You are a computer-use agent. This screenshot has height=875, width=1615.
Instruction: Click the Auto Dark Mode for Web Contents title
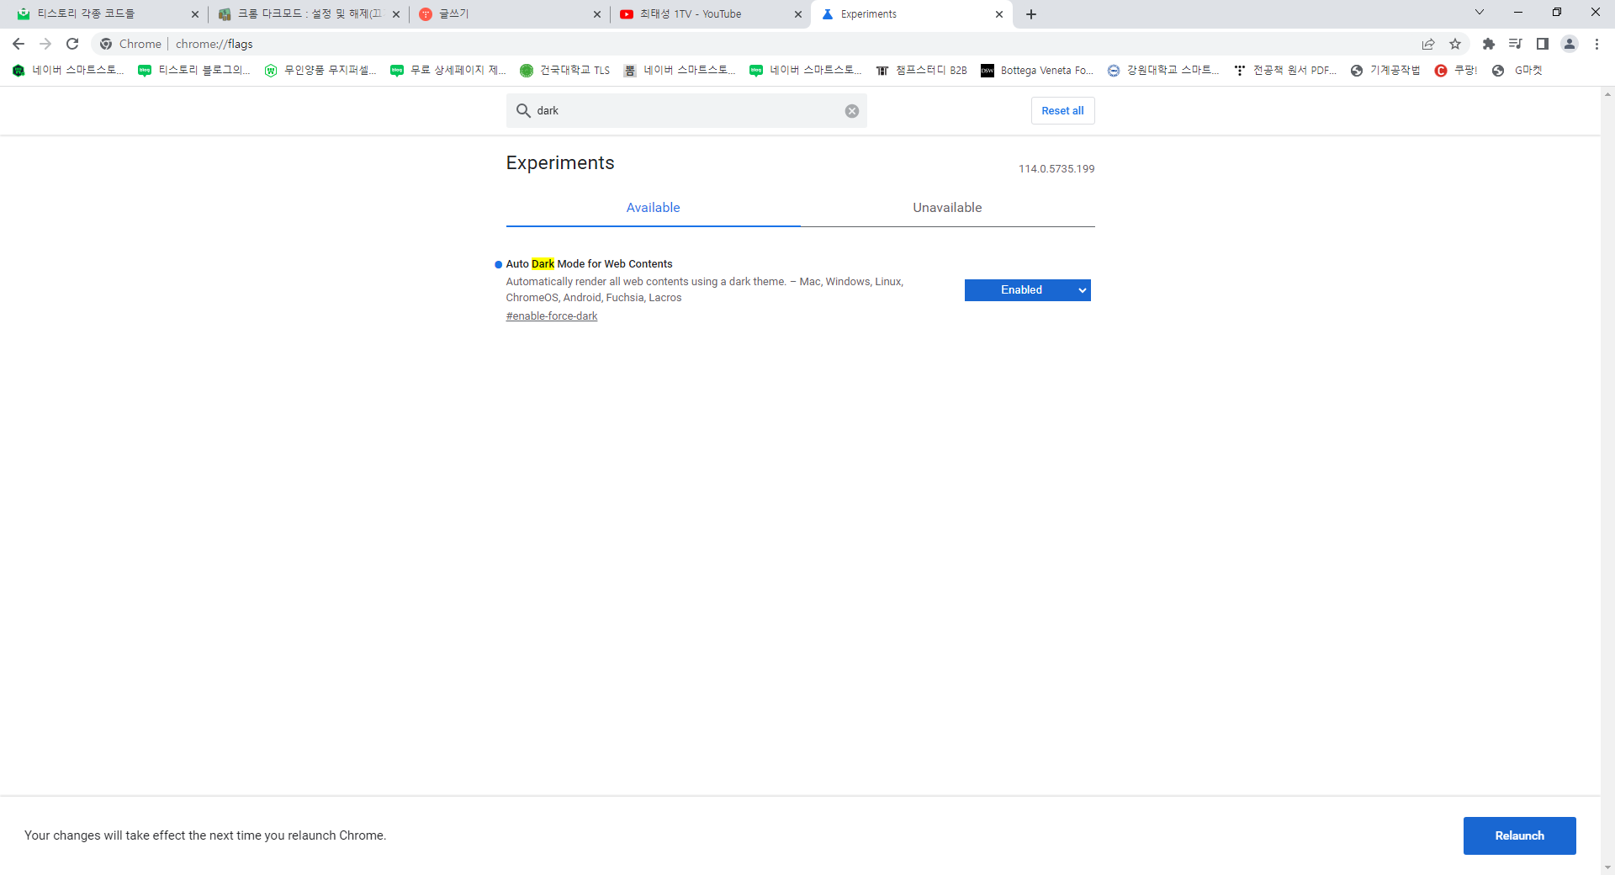tap(589, 264)
